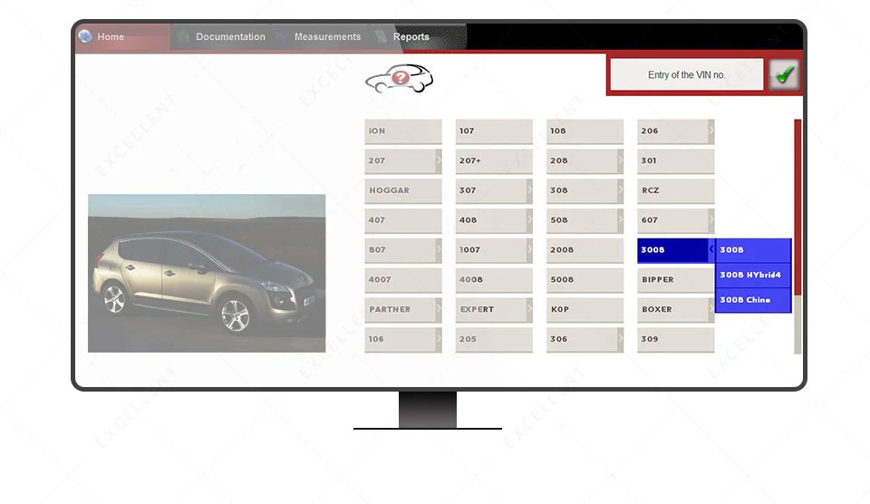This screenshot has width=870, height=504.
Task: Select 3008 HYbrid4 in the submenu
Action: pyautogui.click(x=753, y=276)
